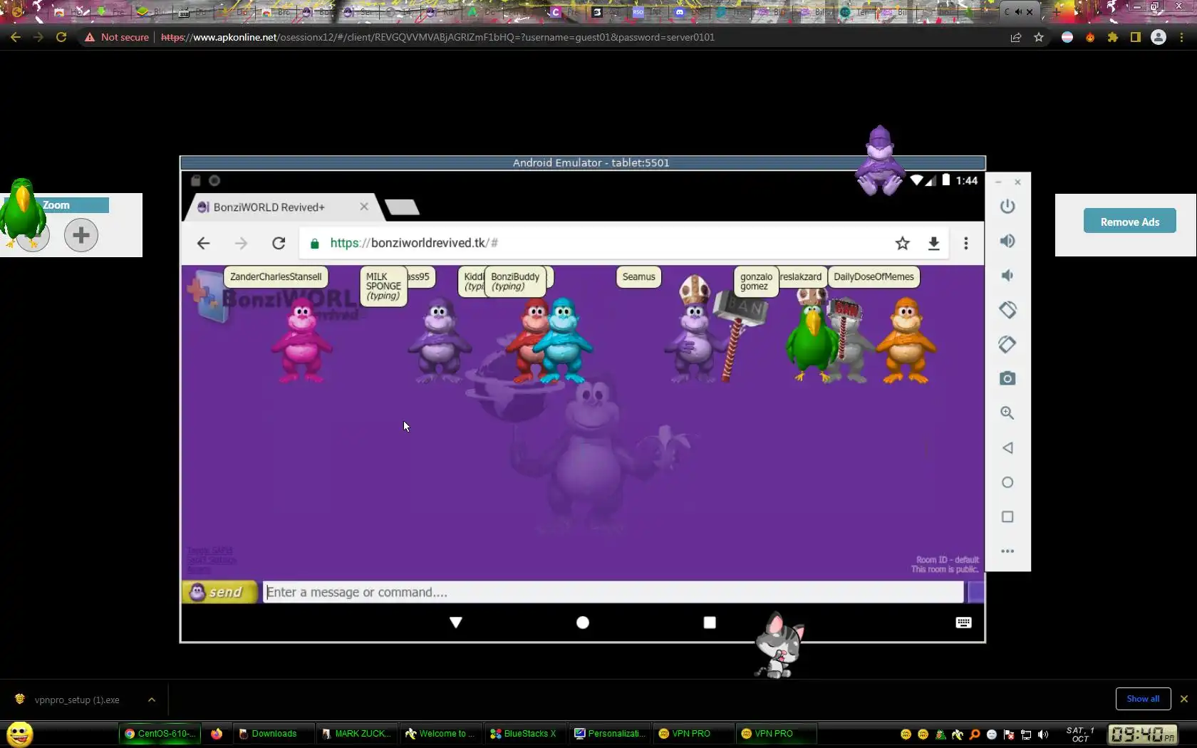Image resolution: width=1197 pixels, height=748 pixels.
Task: Tap Android navigation home circle
Action: click(x=583, y=623)
